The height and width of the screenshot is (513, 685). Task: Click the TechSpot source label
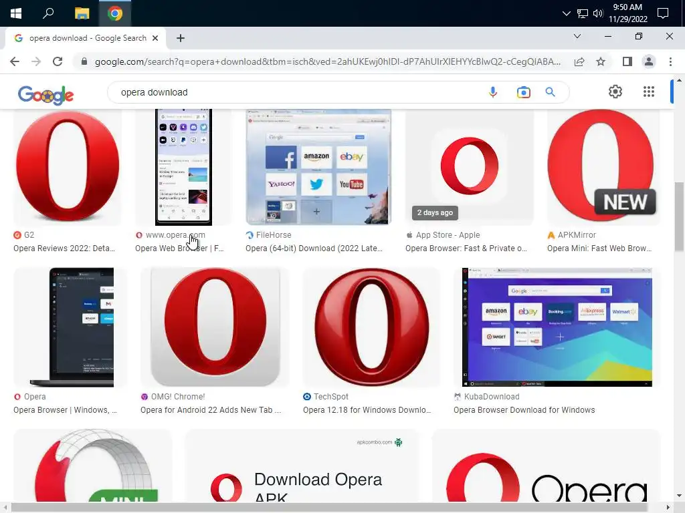330,397
